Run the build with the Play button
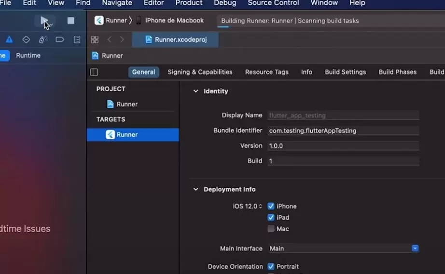445x274 pixels. [x=44, y=21]
